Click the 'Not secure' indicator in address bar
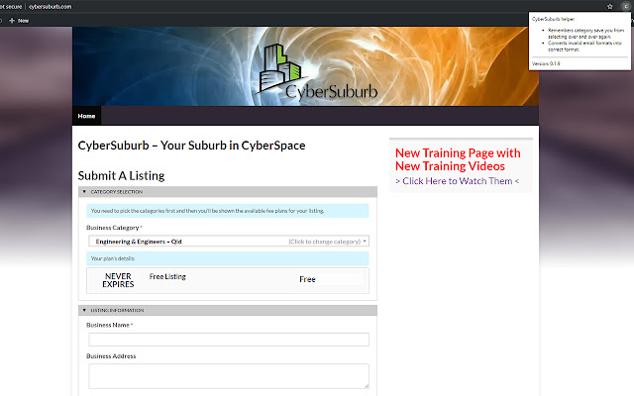The width and height of the screenshot is (634, 396). coord(11,7)
